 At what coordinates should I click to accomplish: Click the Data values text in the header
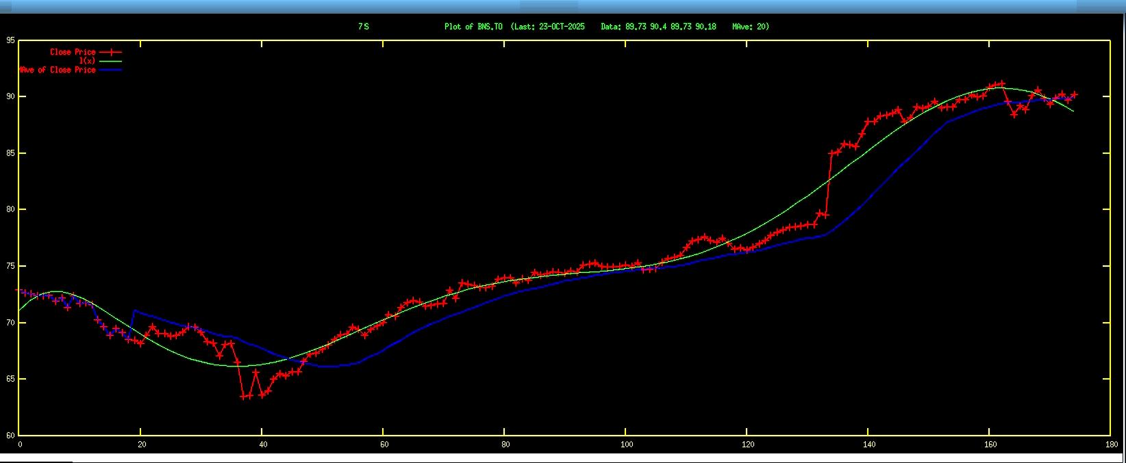pos(658,27)
